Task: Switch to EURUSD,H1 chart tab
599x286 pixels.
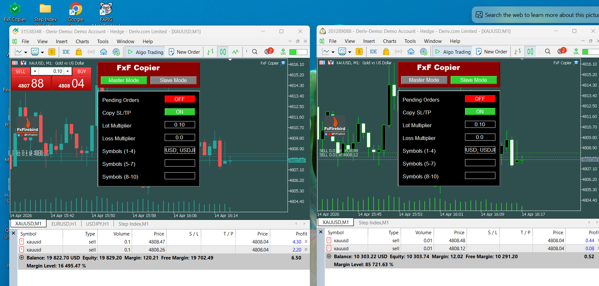Action: [64, 224]
